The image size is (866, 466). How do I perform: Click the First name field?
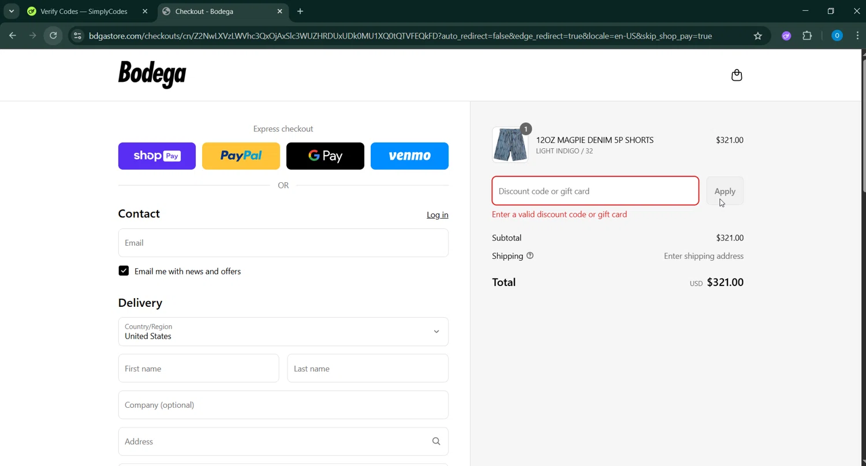coord(199,369)
